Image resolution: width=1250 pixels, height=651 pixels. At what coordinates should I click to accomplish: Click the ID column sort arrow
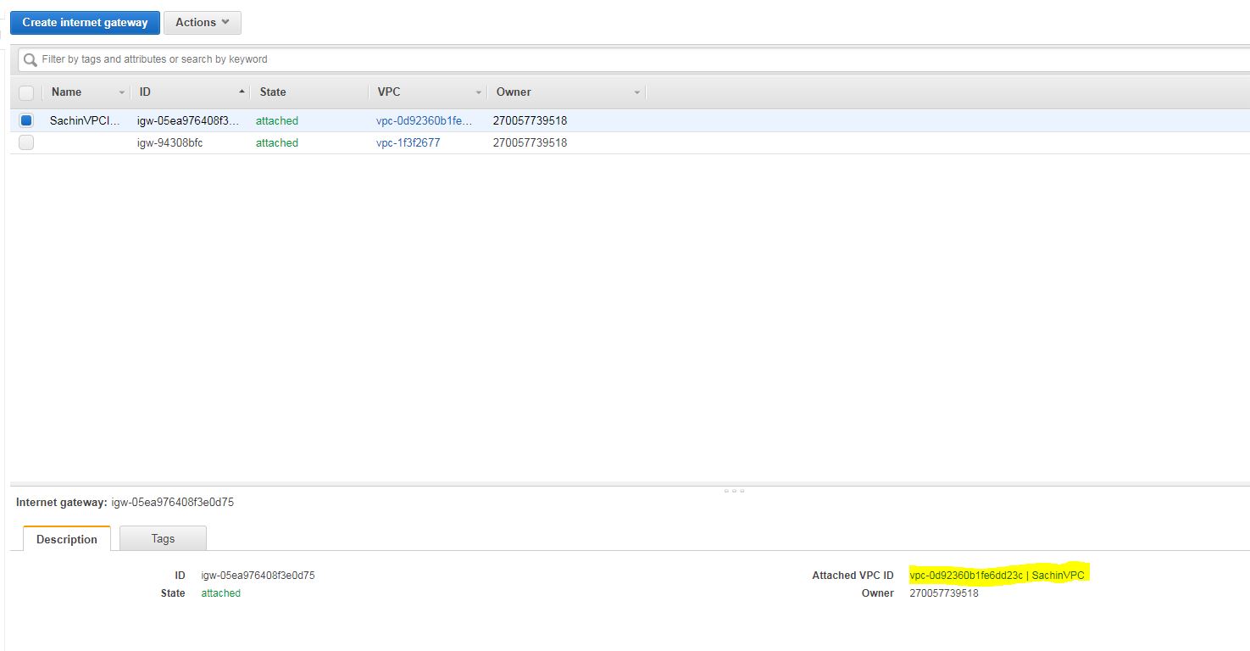(x=242, y=92)
